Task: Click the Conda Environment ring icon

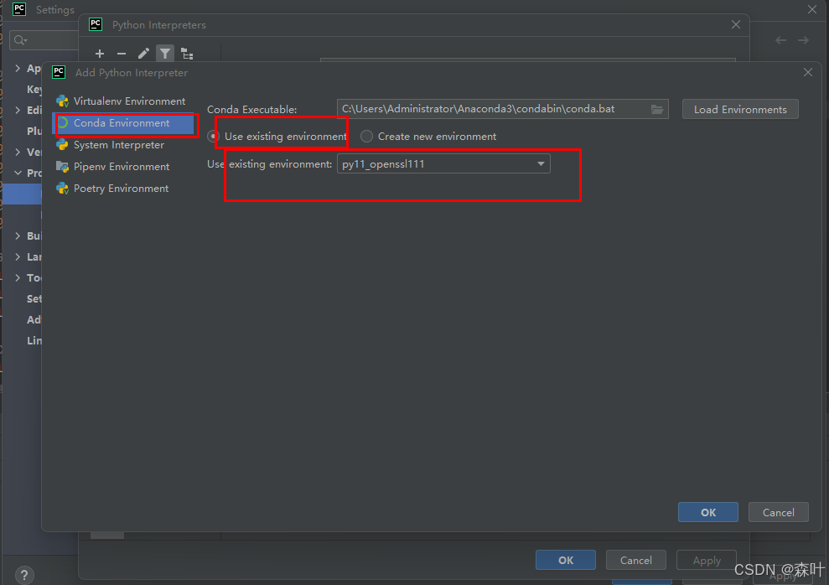Action: coord(62,123)
